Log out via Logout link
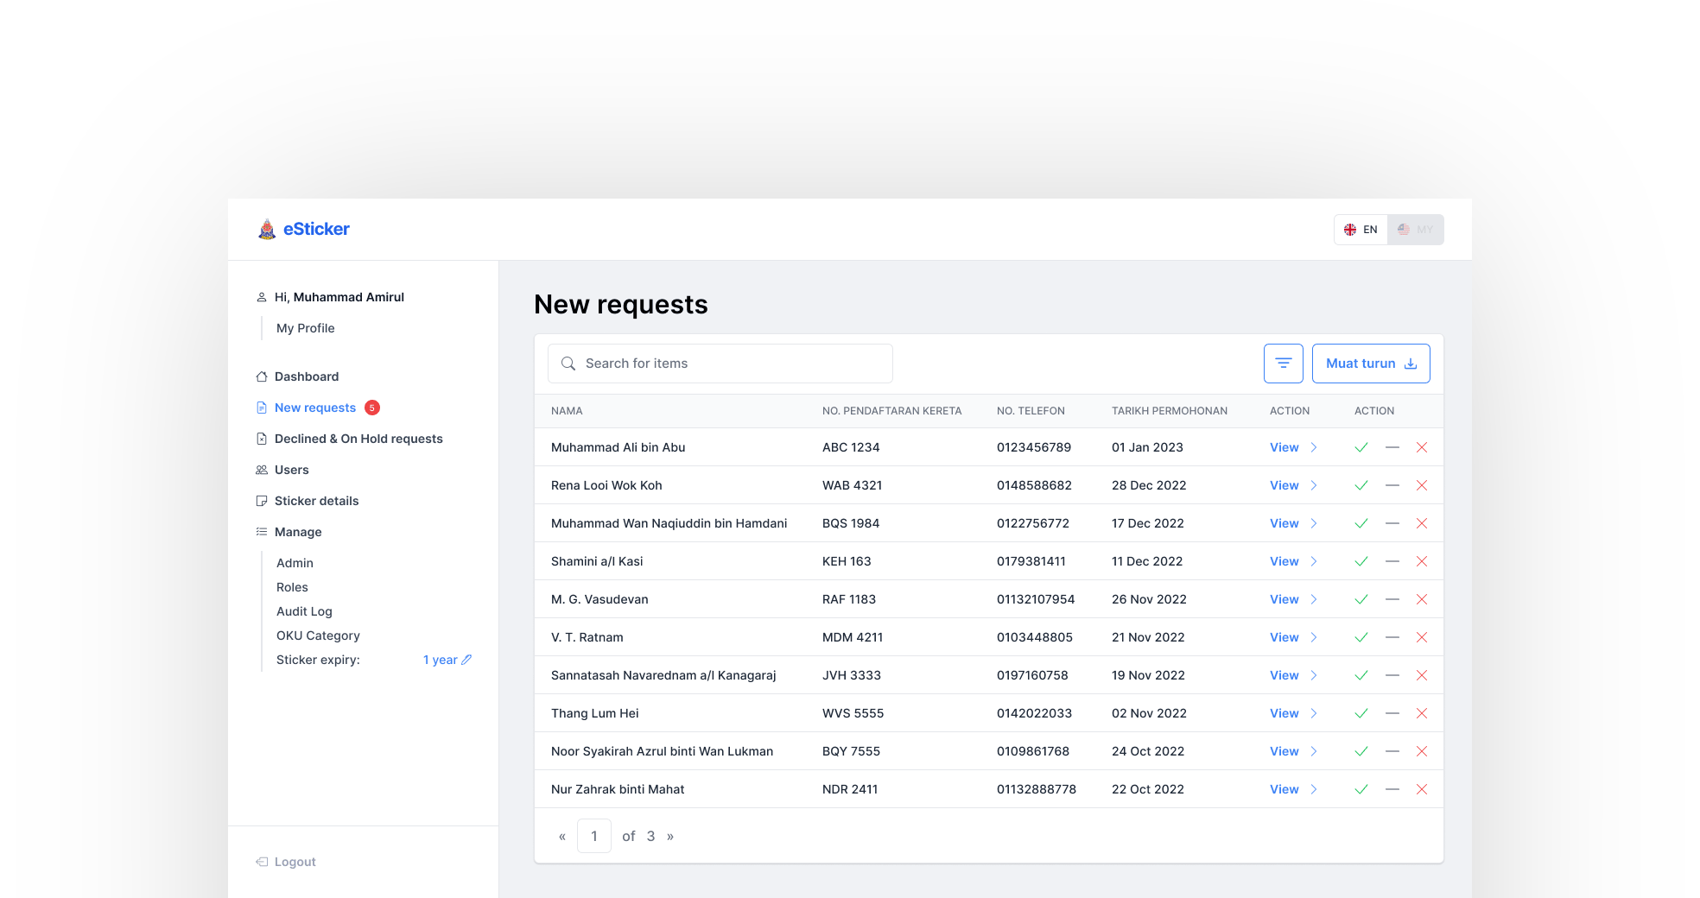Viewport: 1700px width, 898px height. (286, 862)
